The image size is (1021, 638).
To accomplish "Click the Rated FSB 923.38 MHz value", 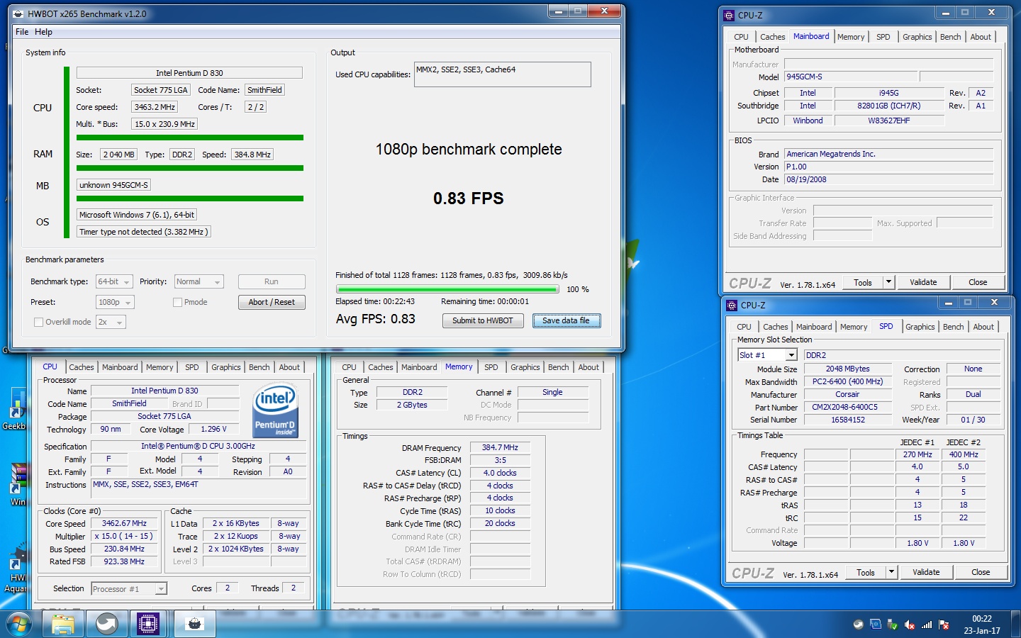I will (124, 561).
